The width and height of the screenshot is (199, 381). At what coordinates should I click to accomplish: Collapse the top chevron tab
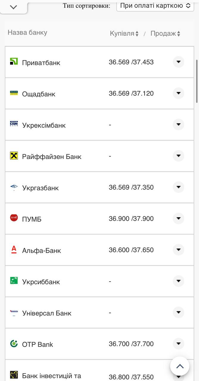tap(13, 7)
